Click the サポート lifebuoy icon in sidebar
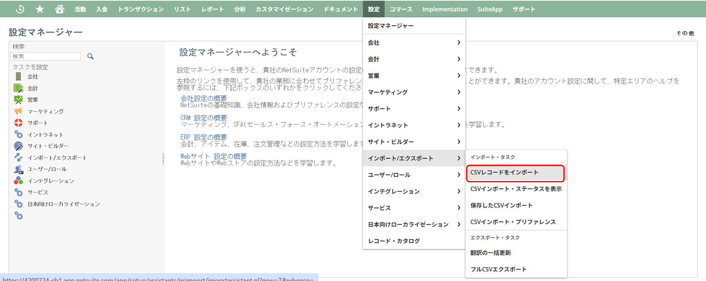Screen dimensions: 706x281 18,123
